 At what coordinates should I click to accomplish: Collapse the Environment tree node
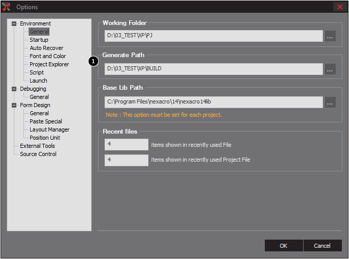[14, 23]
